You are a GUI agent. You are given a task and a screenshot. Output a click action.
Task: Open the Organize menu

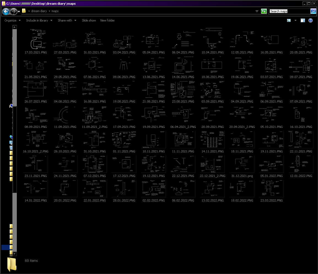coord(13,20)
